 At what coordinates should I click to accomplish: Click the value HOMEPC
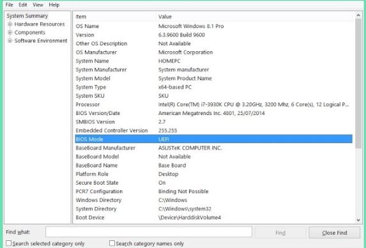coord(169,61)
